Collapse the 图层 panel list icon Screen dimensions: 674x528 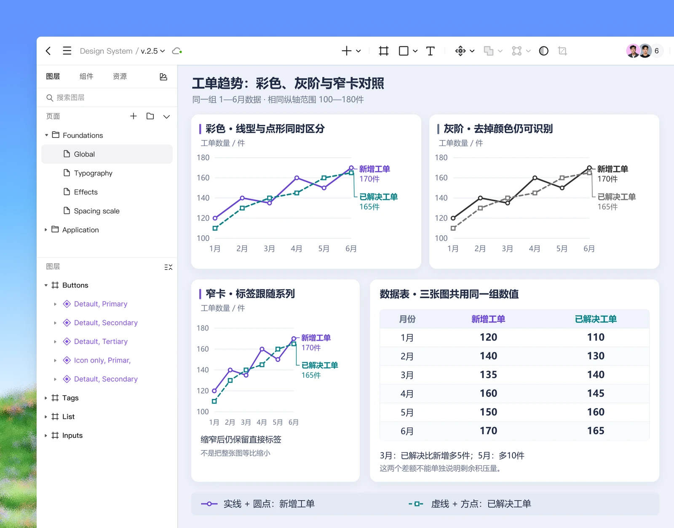168,267
